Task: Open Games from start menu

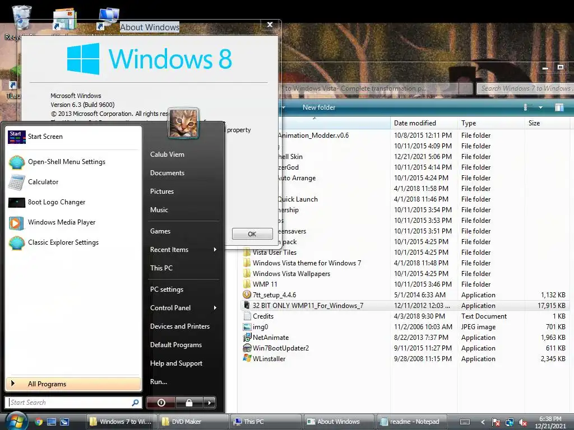Action: click(x=160, y=231)
